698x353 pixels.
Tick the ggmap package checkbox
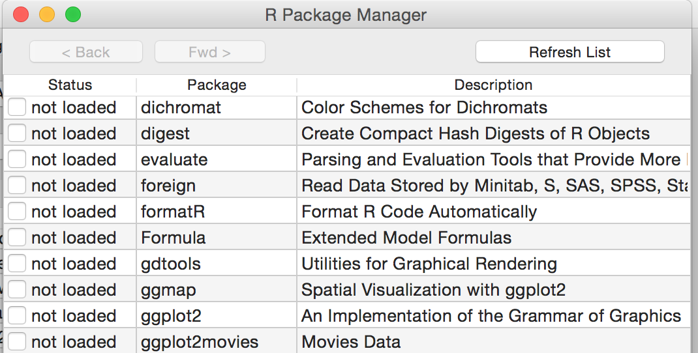click(x=17, y=290)
